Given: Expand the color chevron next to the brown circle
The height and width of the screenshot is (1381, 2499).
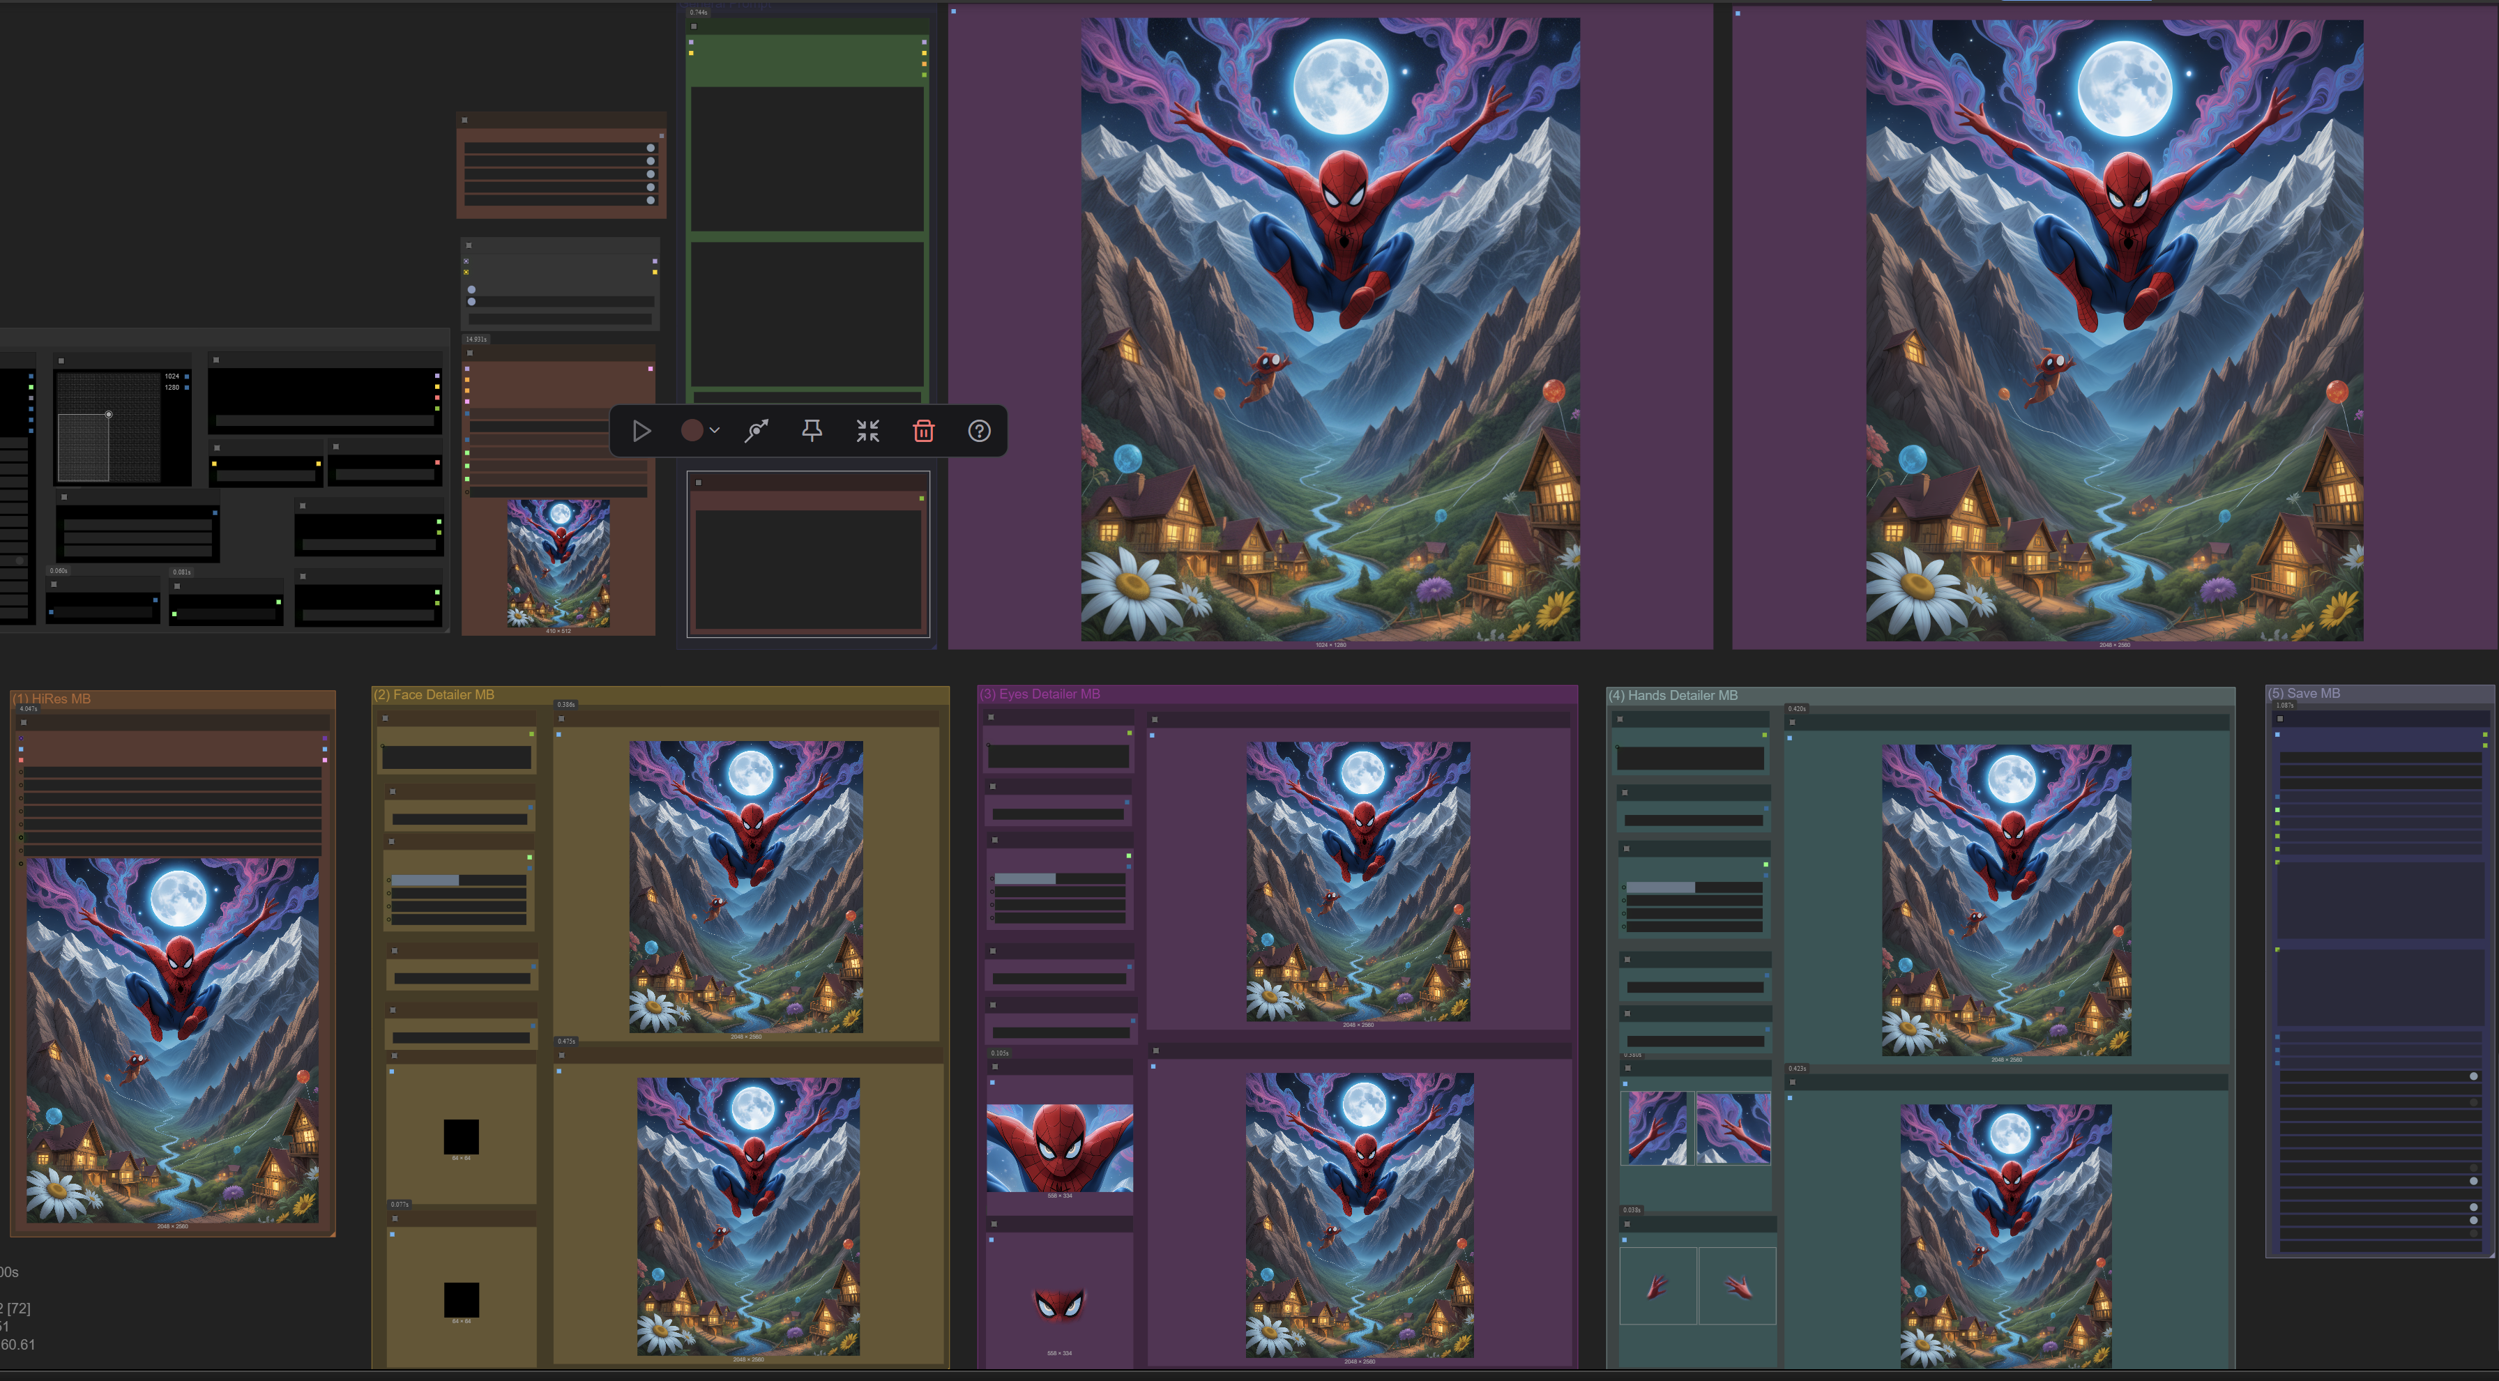Looking at the screenshot, I should (x=715, y=431).
